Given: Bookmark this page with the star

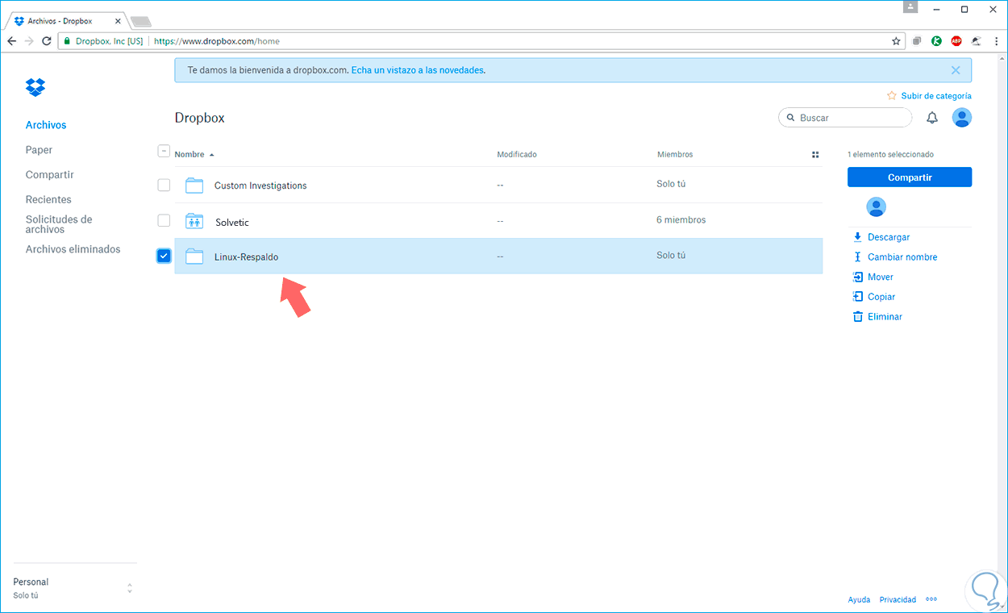Looking at the screenshot, I should tap(896, 41).
